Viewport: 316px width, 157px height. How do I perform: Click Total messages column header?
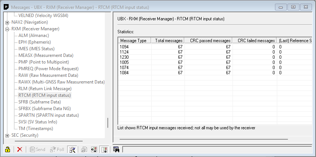168,41
